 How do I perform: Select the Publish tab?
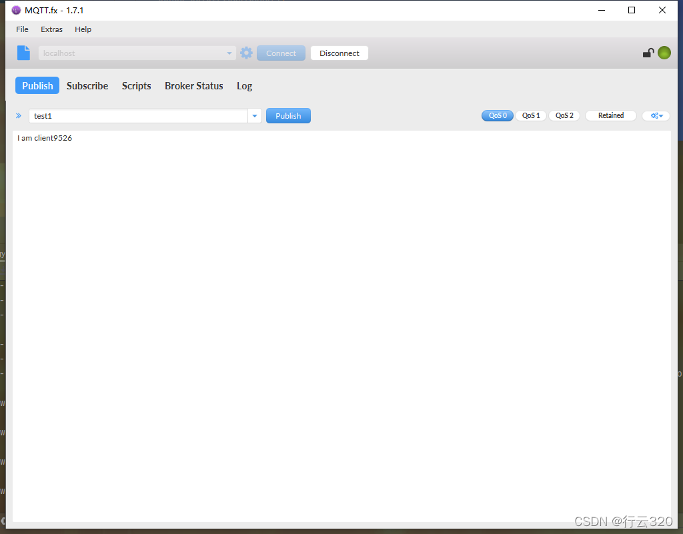[x=37, y=86]
